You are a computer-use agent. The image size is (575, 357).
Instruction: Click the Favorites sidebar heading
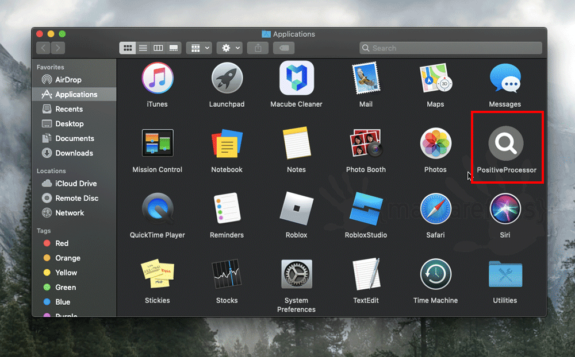50,67
